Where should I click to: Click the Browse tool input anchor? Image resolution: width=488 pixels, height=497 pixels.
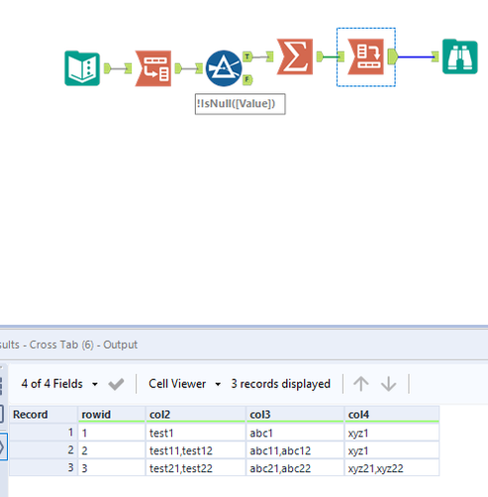436,56
